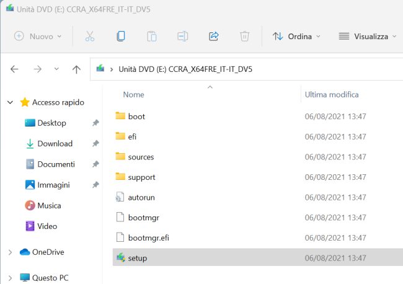The width and height of the screenshot is (403, 284).
Task: Click the efi folder icon
Action: click(120, 136)
